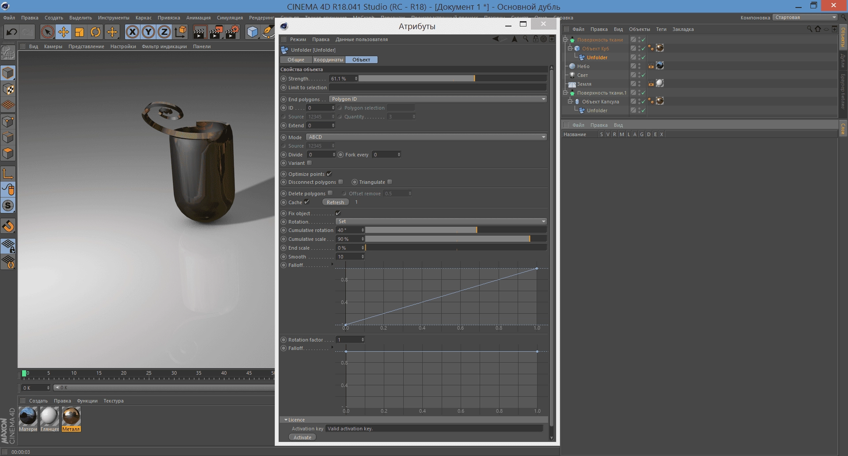
Task: Toggle the Cache checkbox
Action: click(307, 202)
